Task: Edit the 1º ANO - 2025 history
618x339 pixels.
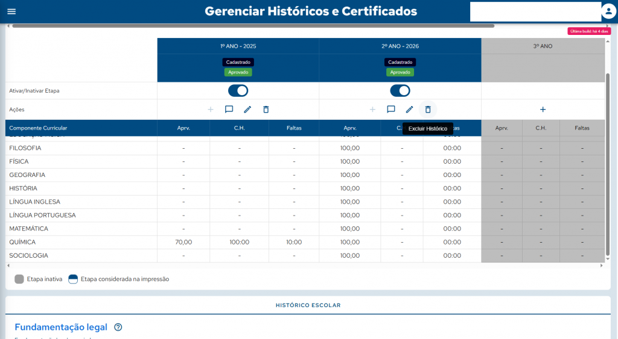Action: (247, 110)
